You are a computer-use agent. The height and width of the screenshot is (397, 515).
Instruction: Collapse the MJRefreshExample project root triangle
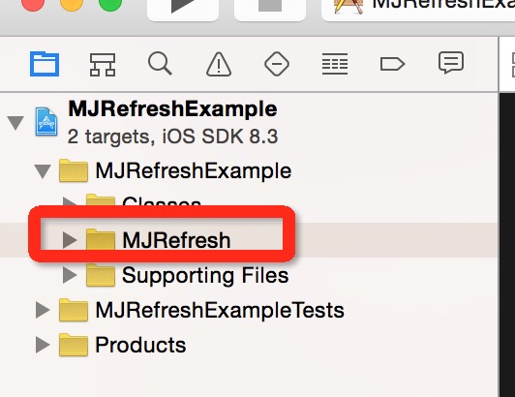point(15,123)
